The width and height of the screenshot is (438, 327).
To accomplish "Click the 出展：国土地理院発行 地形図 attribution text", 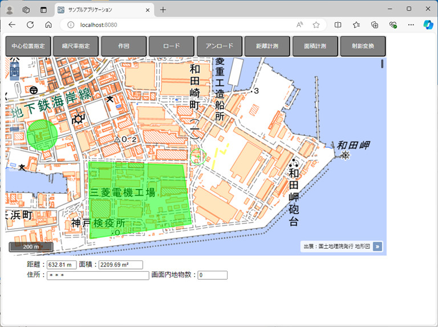I will [336, 246].
